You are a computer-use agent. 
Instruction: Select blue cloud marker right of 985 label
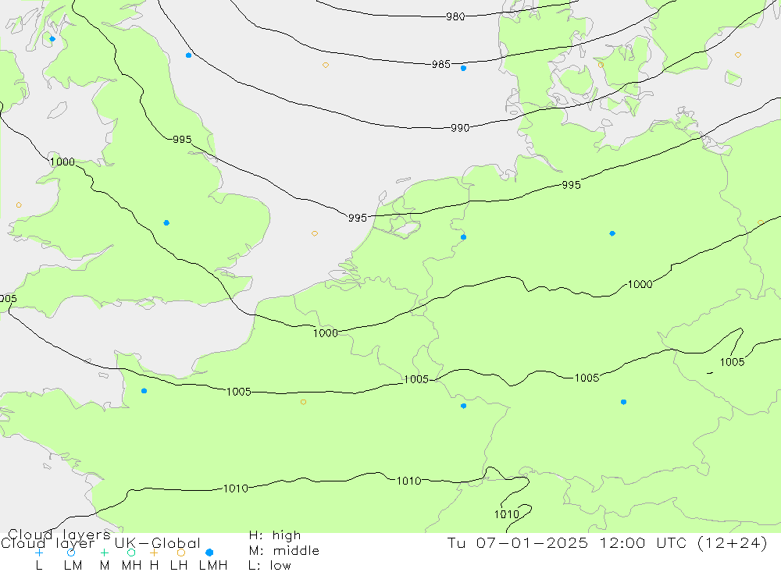click(x=463, y=68)
